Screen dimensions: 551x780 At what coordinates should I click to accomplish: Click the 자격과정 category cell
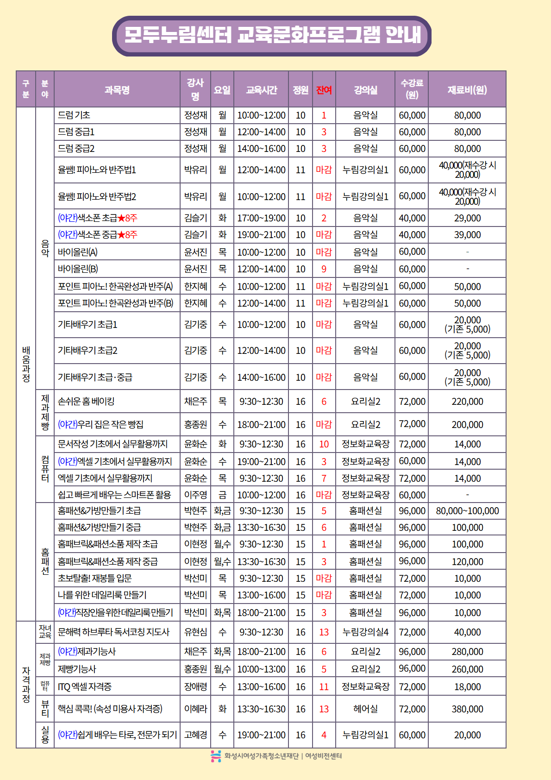tap(26, 685)
